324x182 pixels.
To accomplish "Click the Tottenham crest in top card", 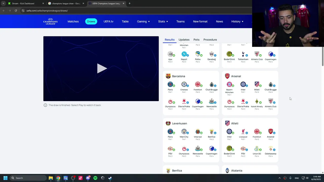I will click(x=243, y=54).
